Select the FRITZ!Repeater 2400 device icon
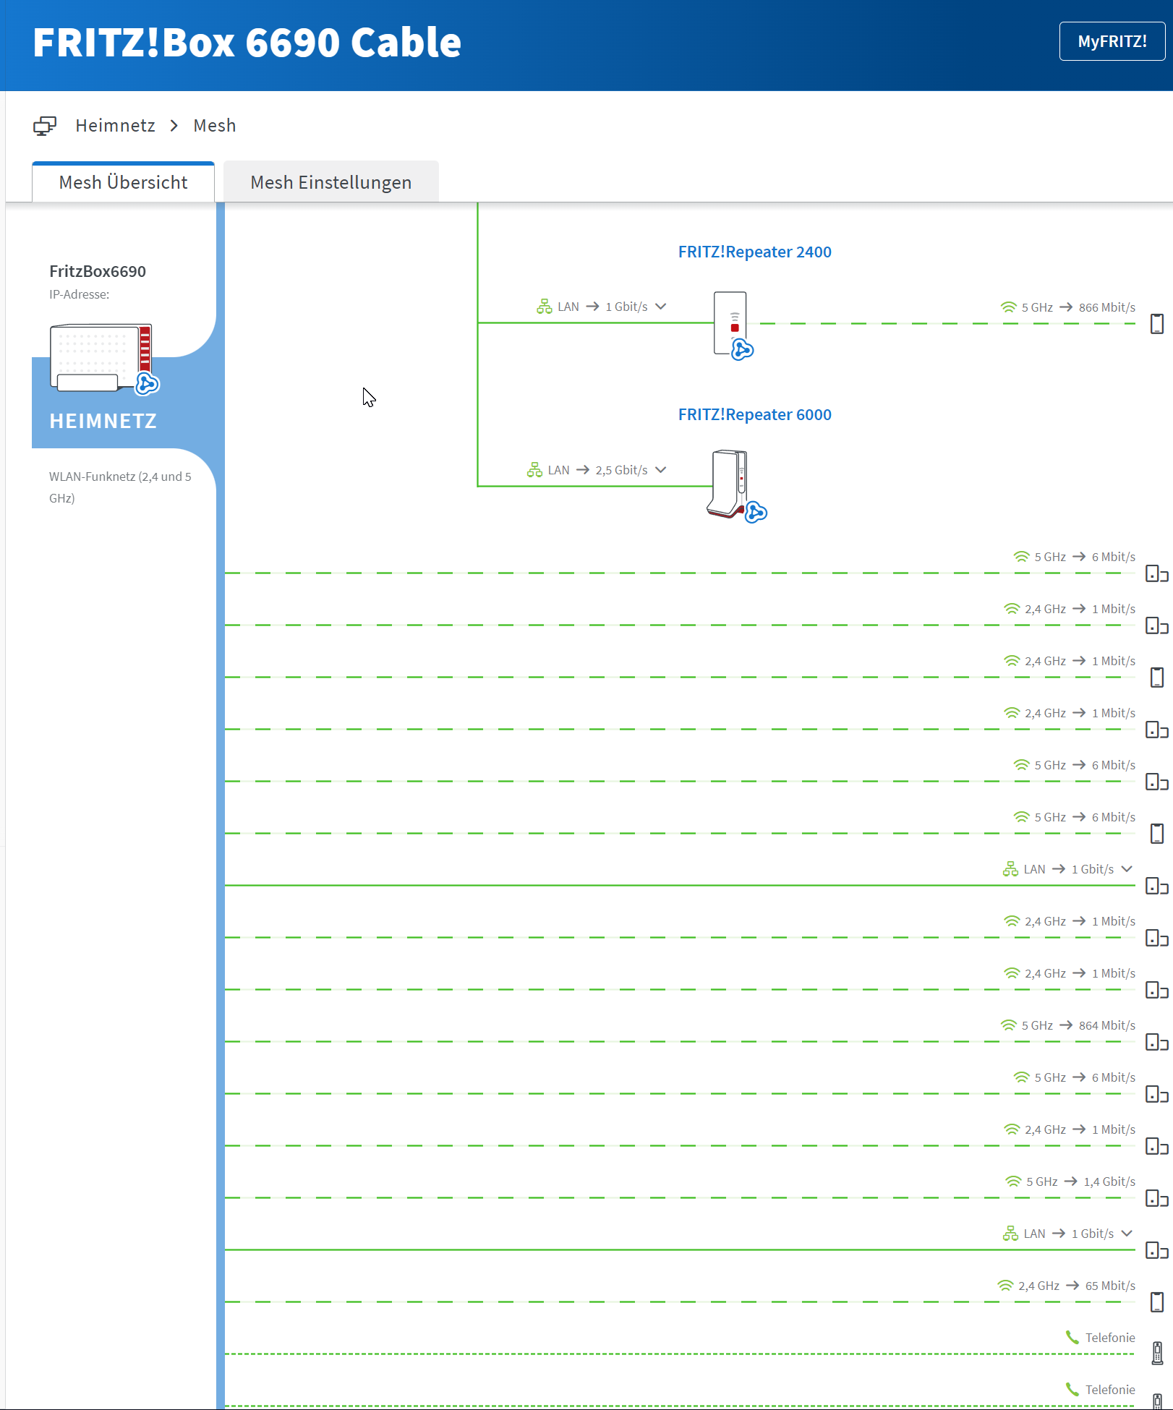 coord(730,323)
